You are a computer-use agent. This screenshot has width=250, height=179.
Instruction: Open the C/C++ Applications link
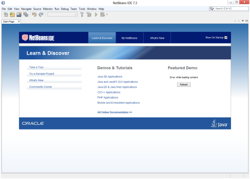coord(109,92)
